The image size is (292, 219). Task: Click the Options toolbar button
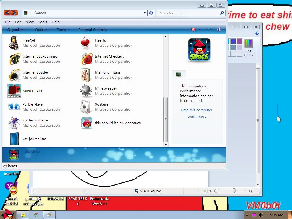[x=42, y=29]
